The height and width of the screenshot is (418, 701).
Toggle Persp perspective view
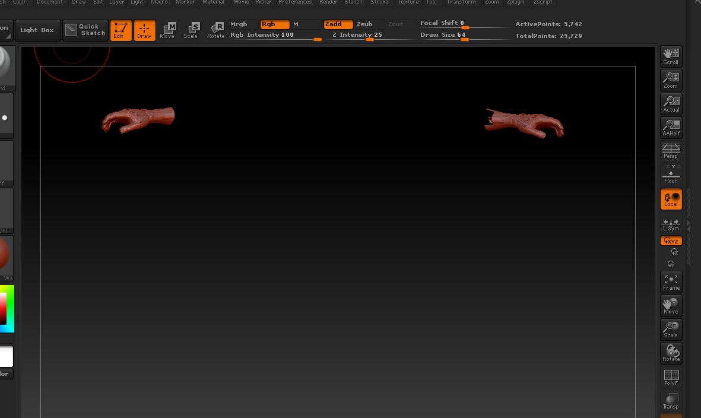(x=671, y=151)
